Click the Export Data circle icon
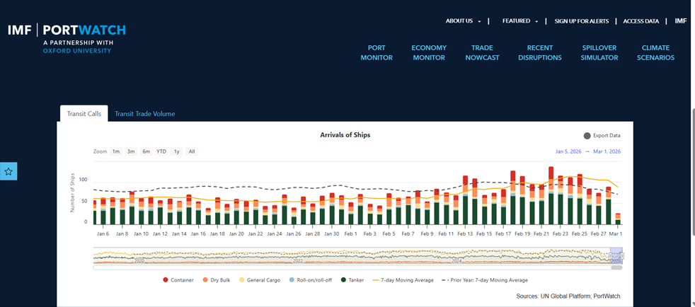Viewport: 695px width, 307px height. [587, 136]
